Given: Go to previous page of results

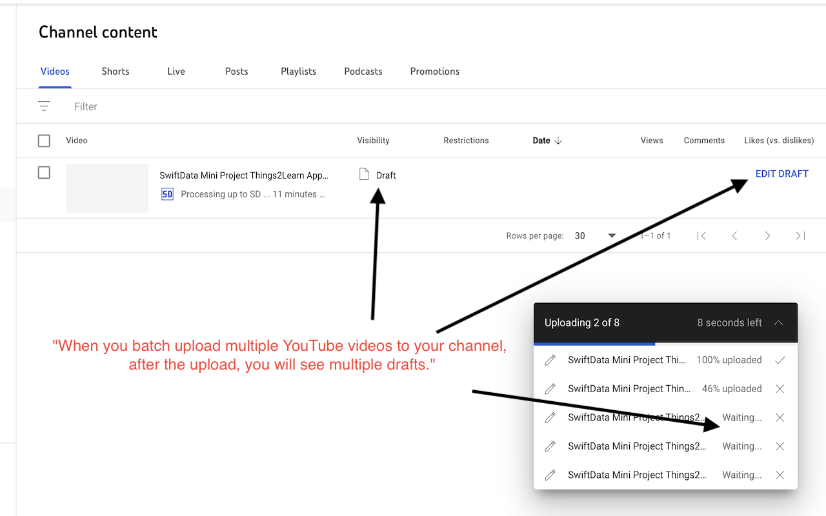Looking at the screenshot, I should coord(734,236).
